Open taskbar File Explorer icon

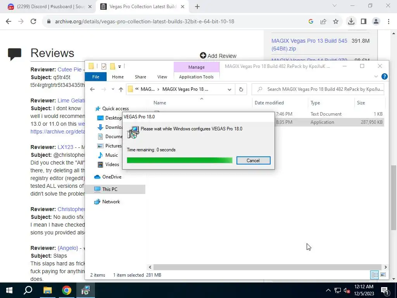(47, 290)
